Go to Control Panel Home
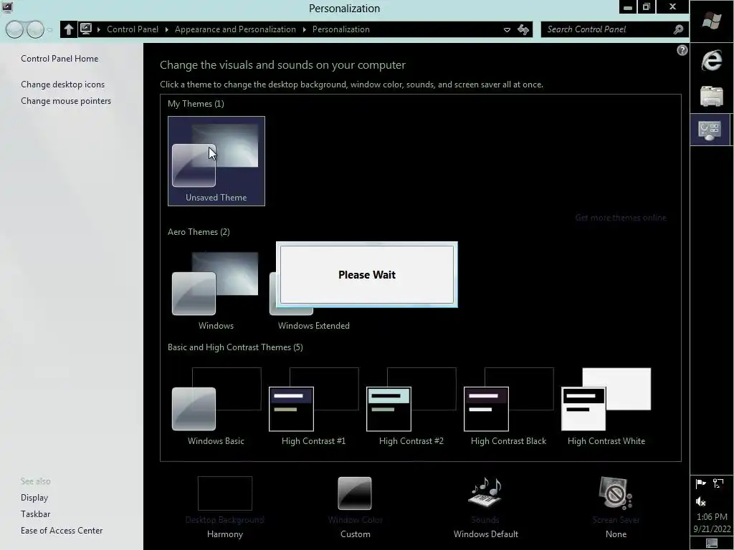This screenshot has height=550, width=734. (59, 59)
